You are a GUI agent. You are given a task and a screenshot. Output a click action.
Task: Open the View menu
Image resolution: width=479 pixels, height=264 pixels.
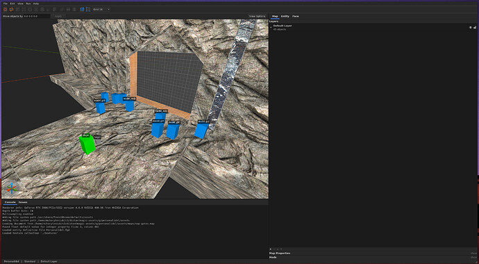click(x=20, y=3)
